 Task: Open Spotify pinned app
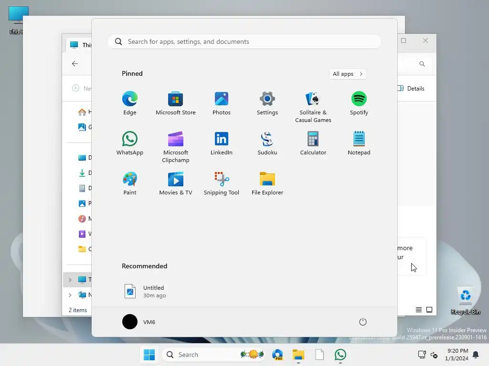pyautogui.click(x=359, y=103)
